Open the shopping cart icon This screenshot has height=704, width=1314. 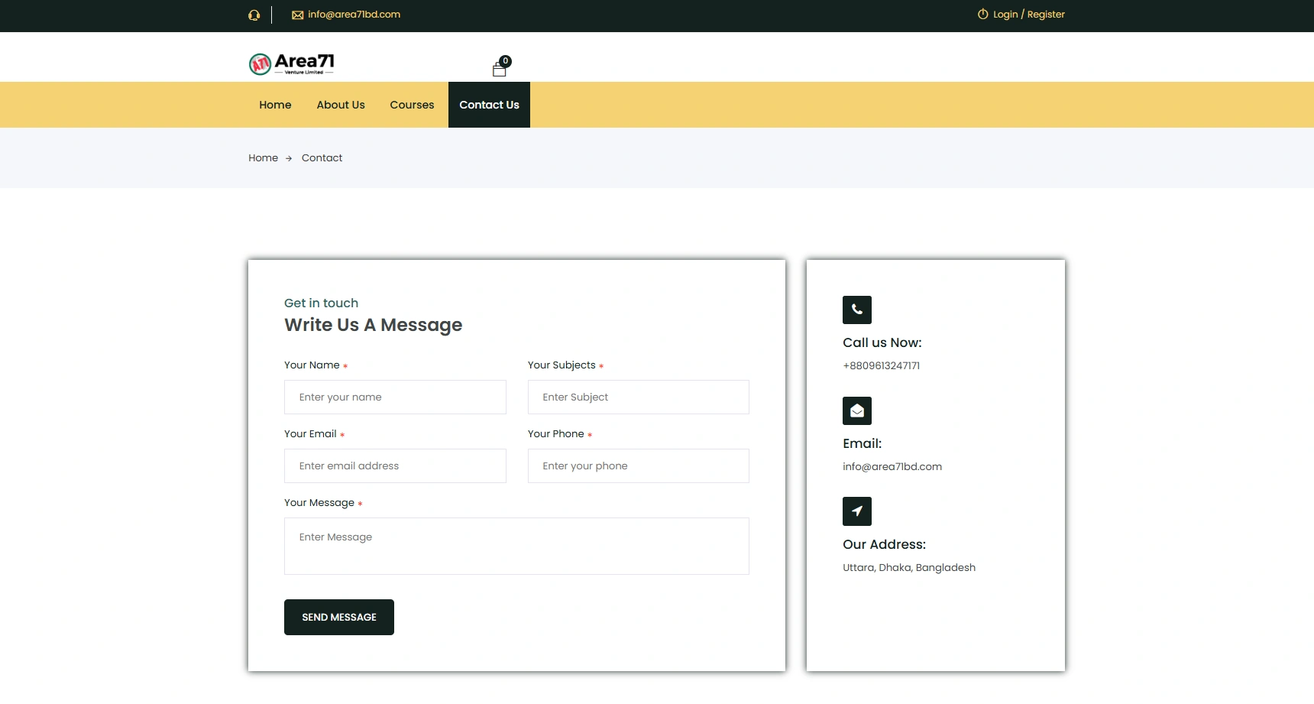coord(500,69)
